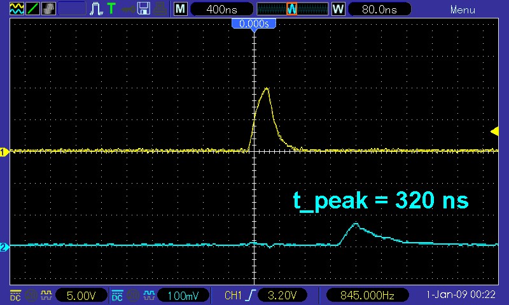
Task: Click the blank rounded field in top toolbar
Action: point(72,9)
